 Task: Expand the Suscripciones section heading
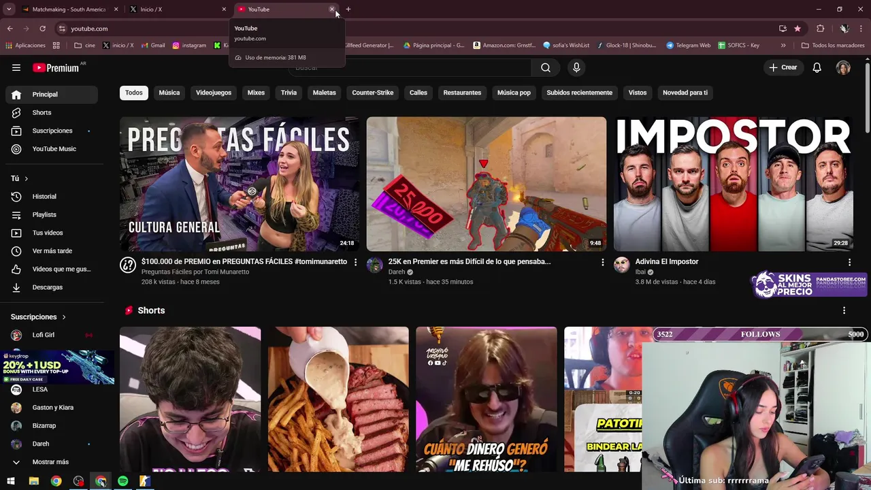[38, 317]
